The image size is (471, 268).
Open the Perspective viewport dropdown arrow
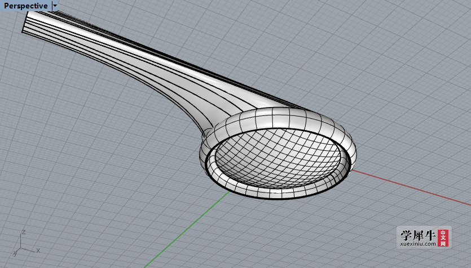coord(55,6)
